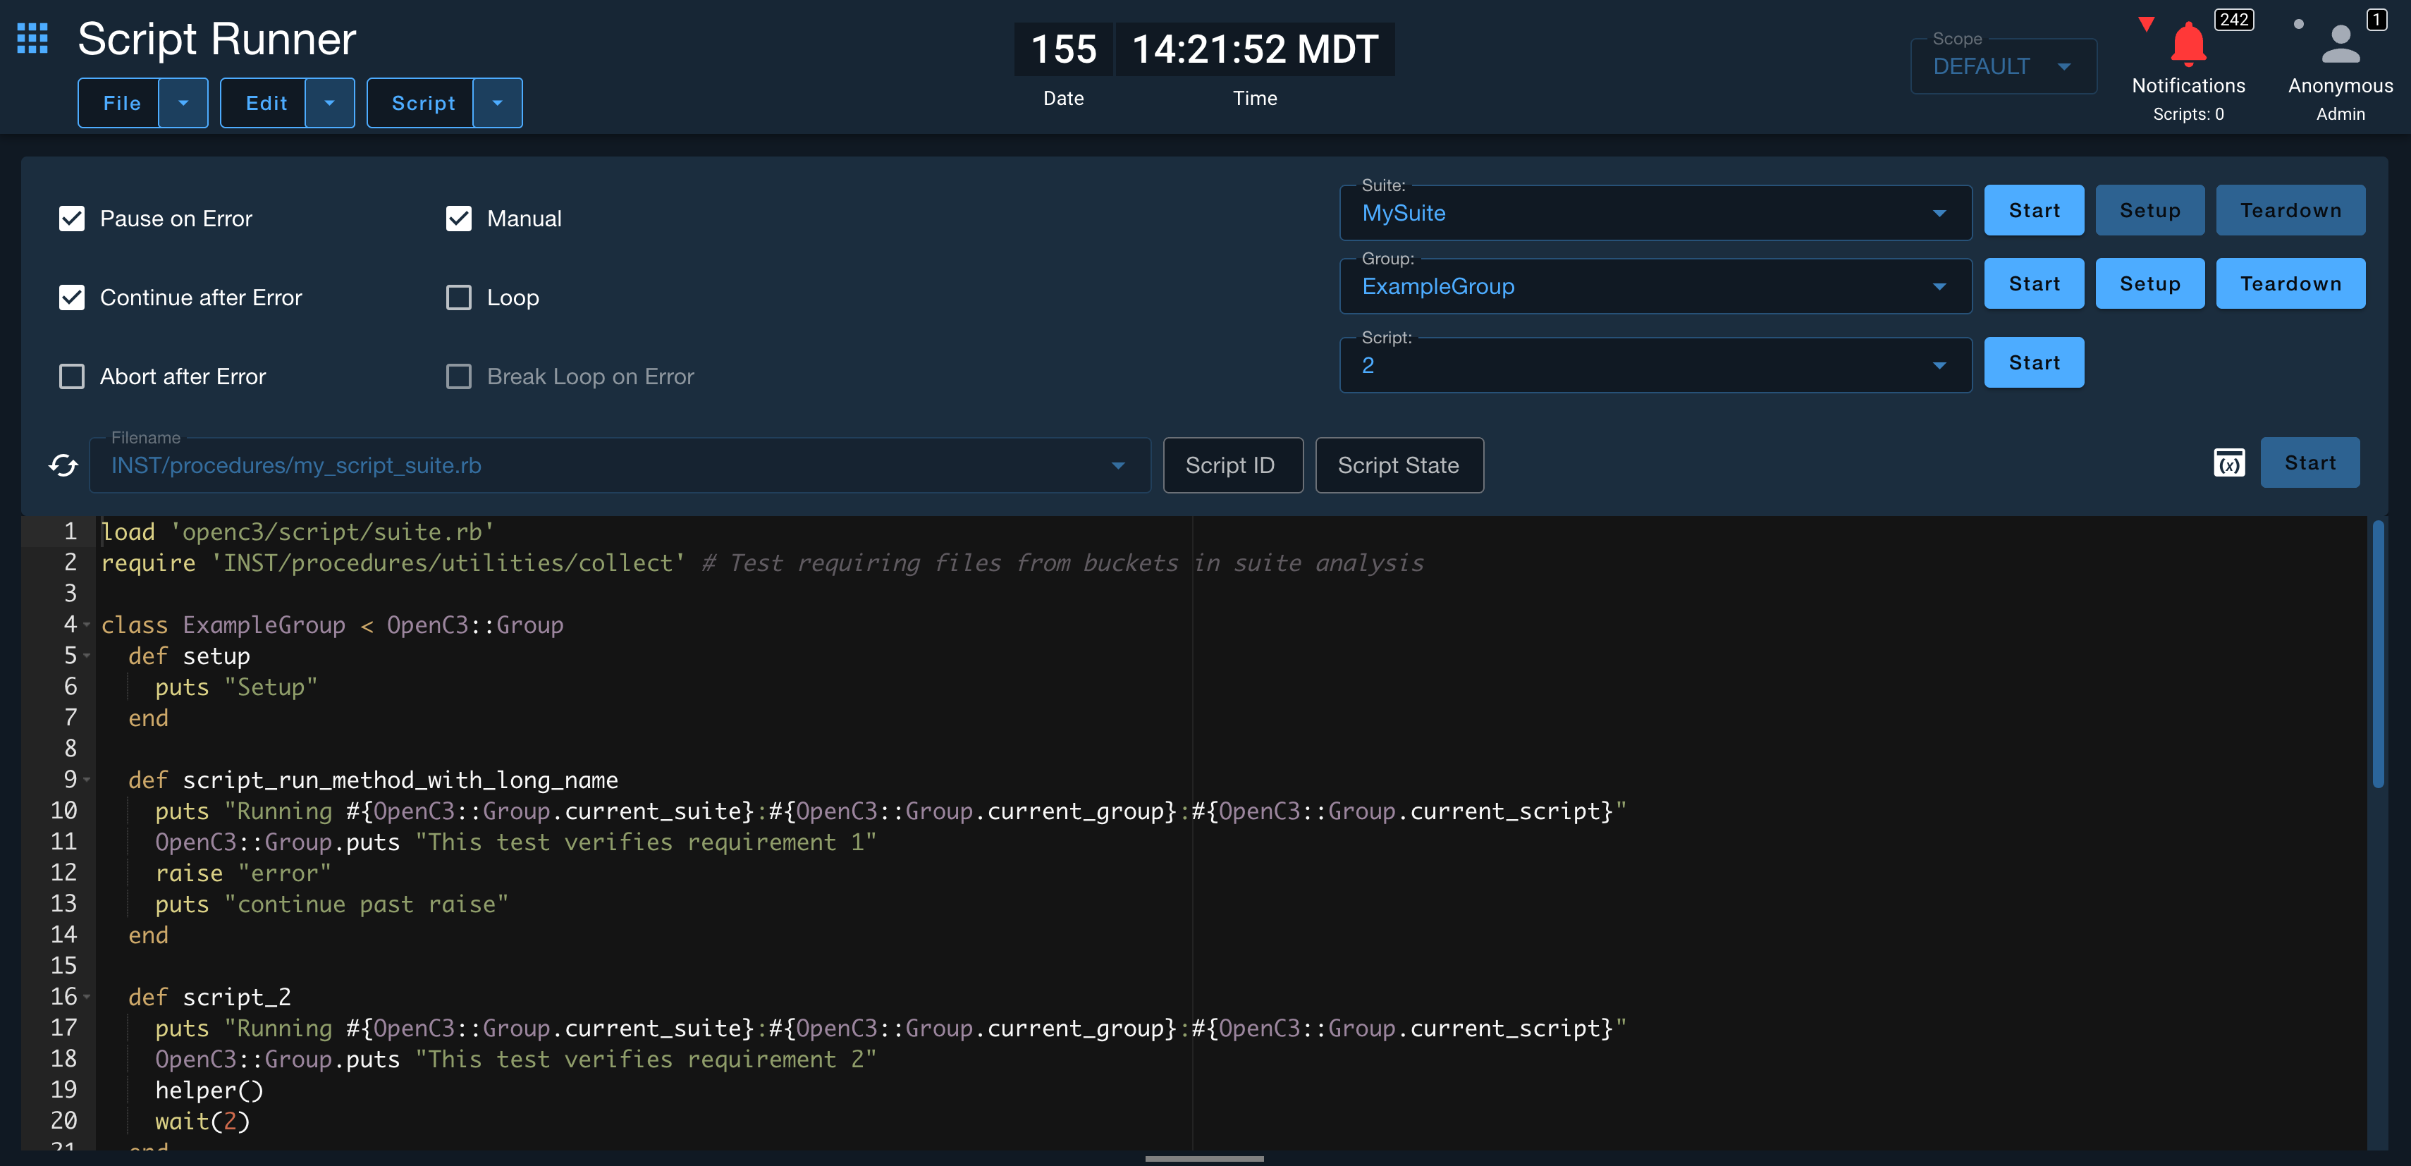2411x1166 pixels.
Task: Start the MySuite suite
Action: 2034,211
